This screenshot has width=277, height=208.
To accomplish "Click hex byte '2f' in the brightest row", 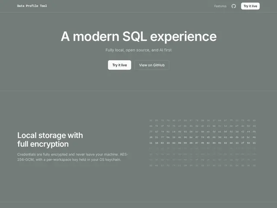I will (x=242, y=143).
